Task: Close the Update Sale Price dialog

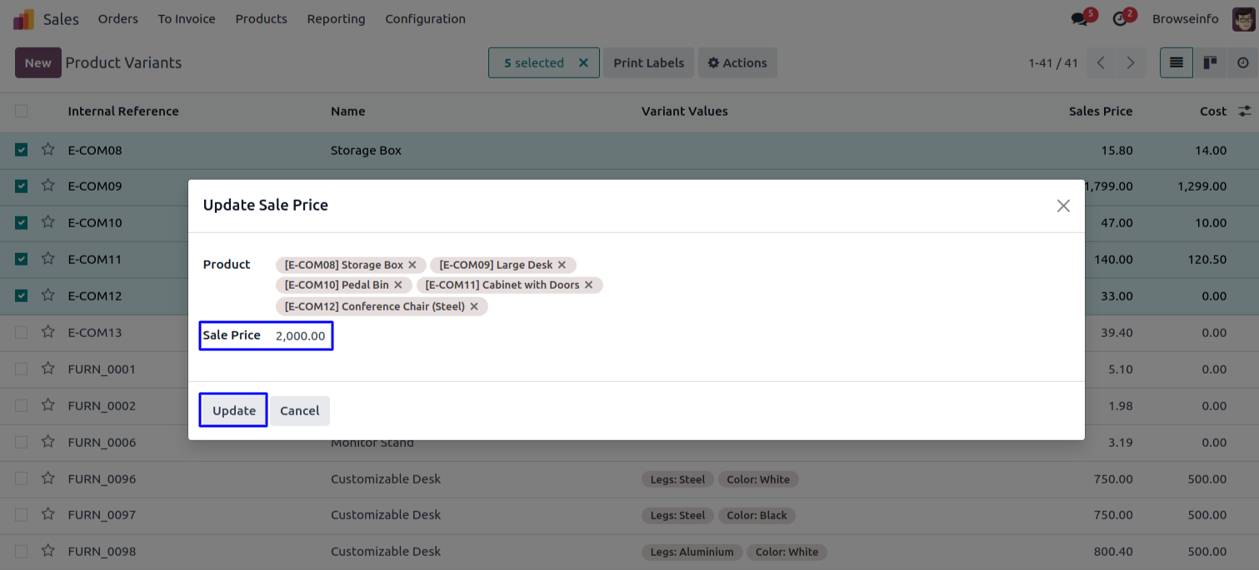Action: [1063, 206]
